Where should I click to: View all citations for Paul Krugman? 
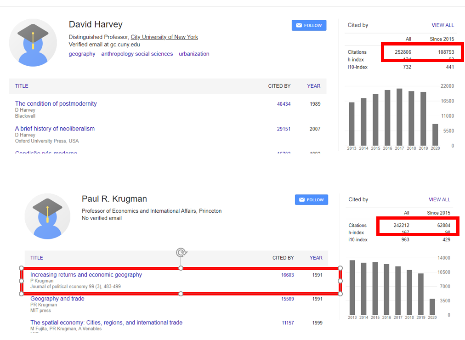pos(439,199)
